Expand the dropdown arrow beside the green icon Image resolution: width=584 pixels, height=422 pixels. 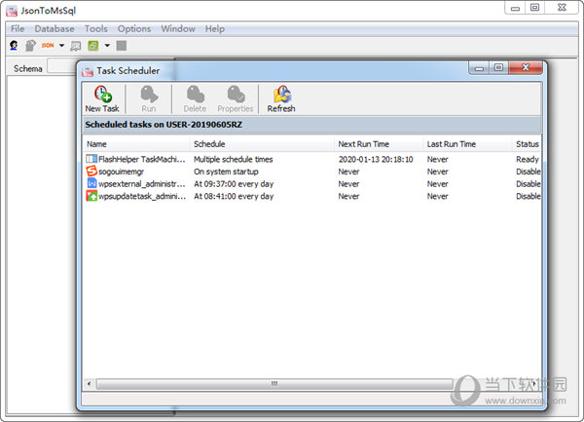pos(107,46)
